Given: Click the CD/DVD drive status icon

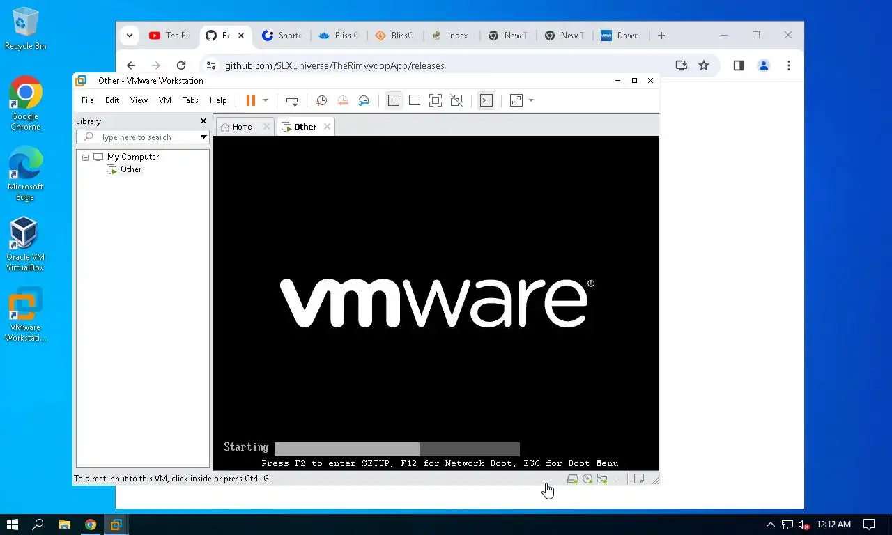Looking at the screenshot, I should (x=587, y=479).
